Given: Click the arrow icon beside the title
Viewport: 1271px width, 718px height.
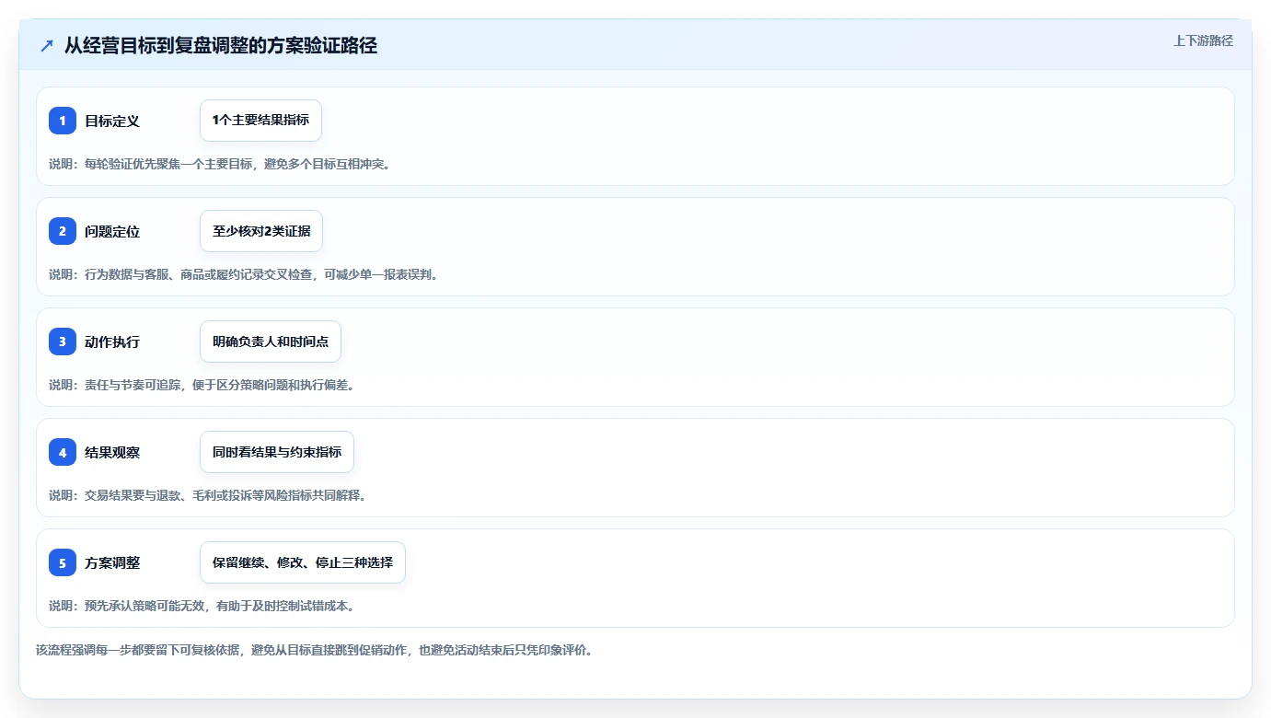Looking at the screenshot, I should click(47, 46).
